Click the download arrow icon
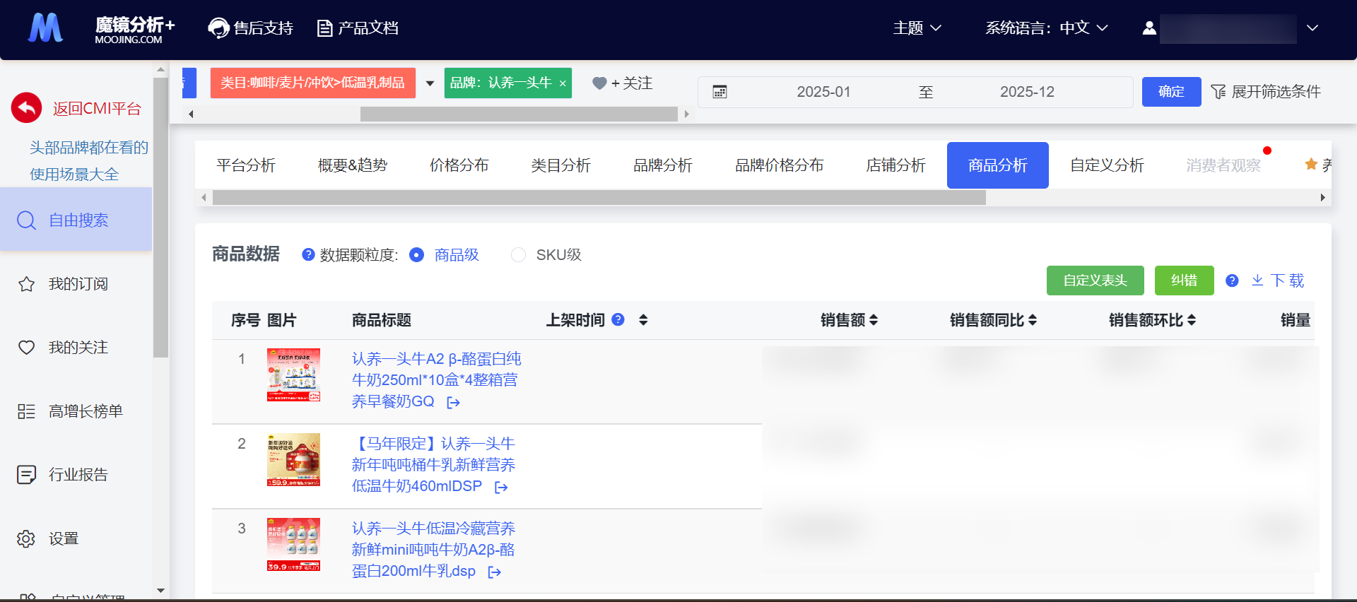Screen dimensions: 1357x602 tap(1257, 281)
